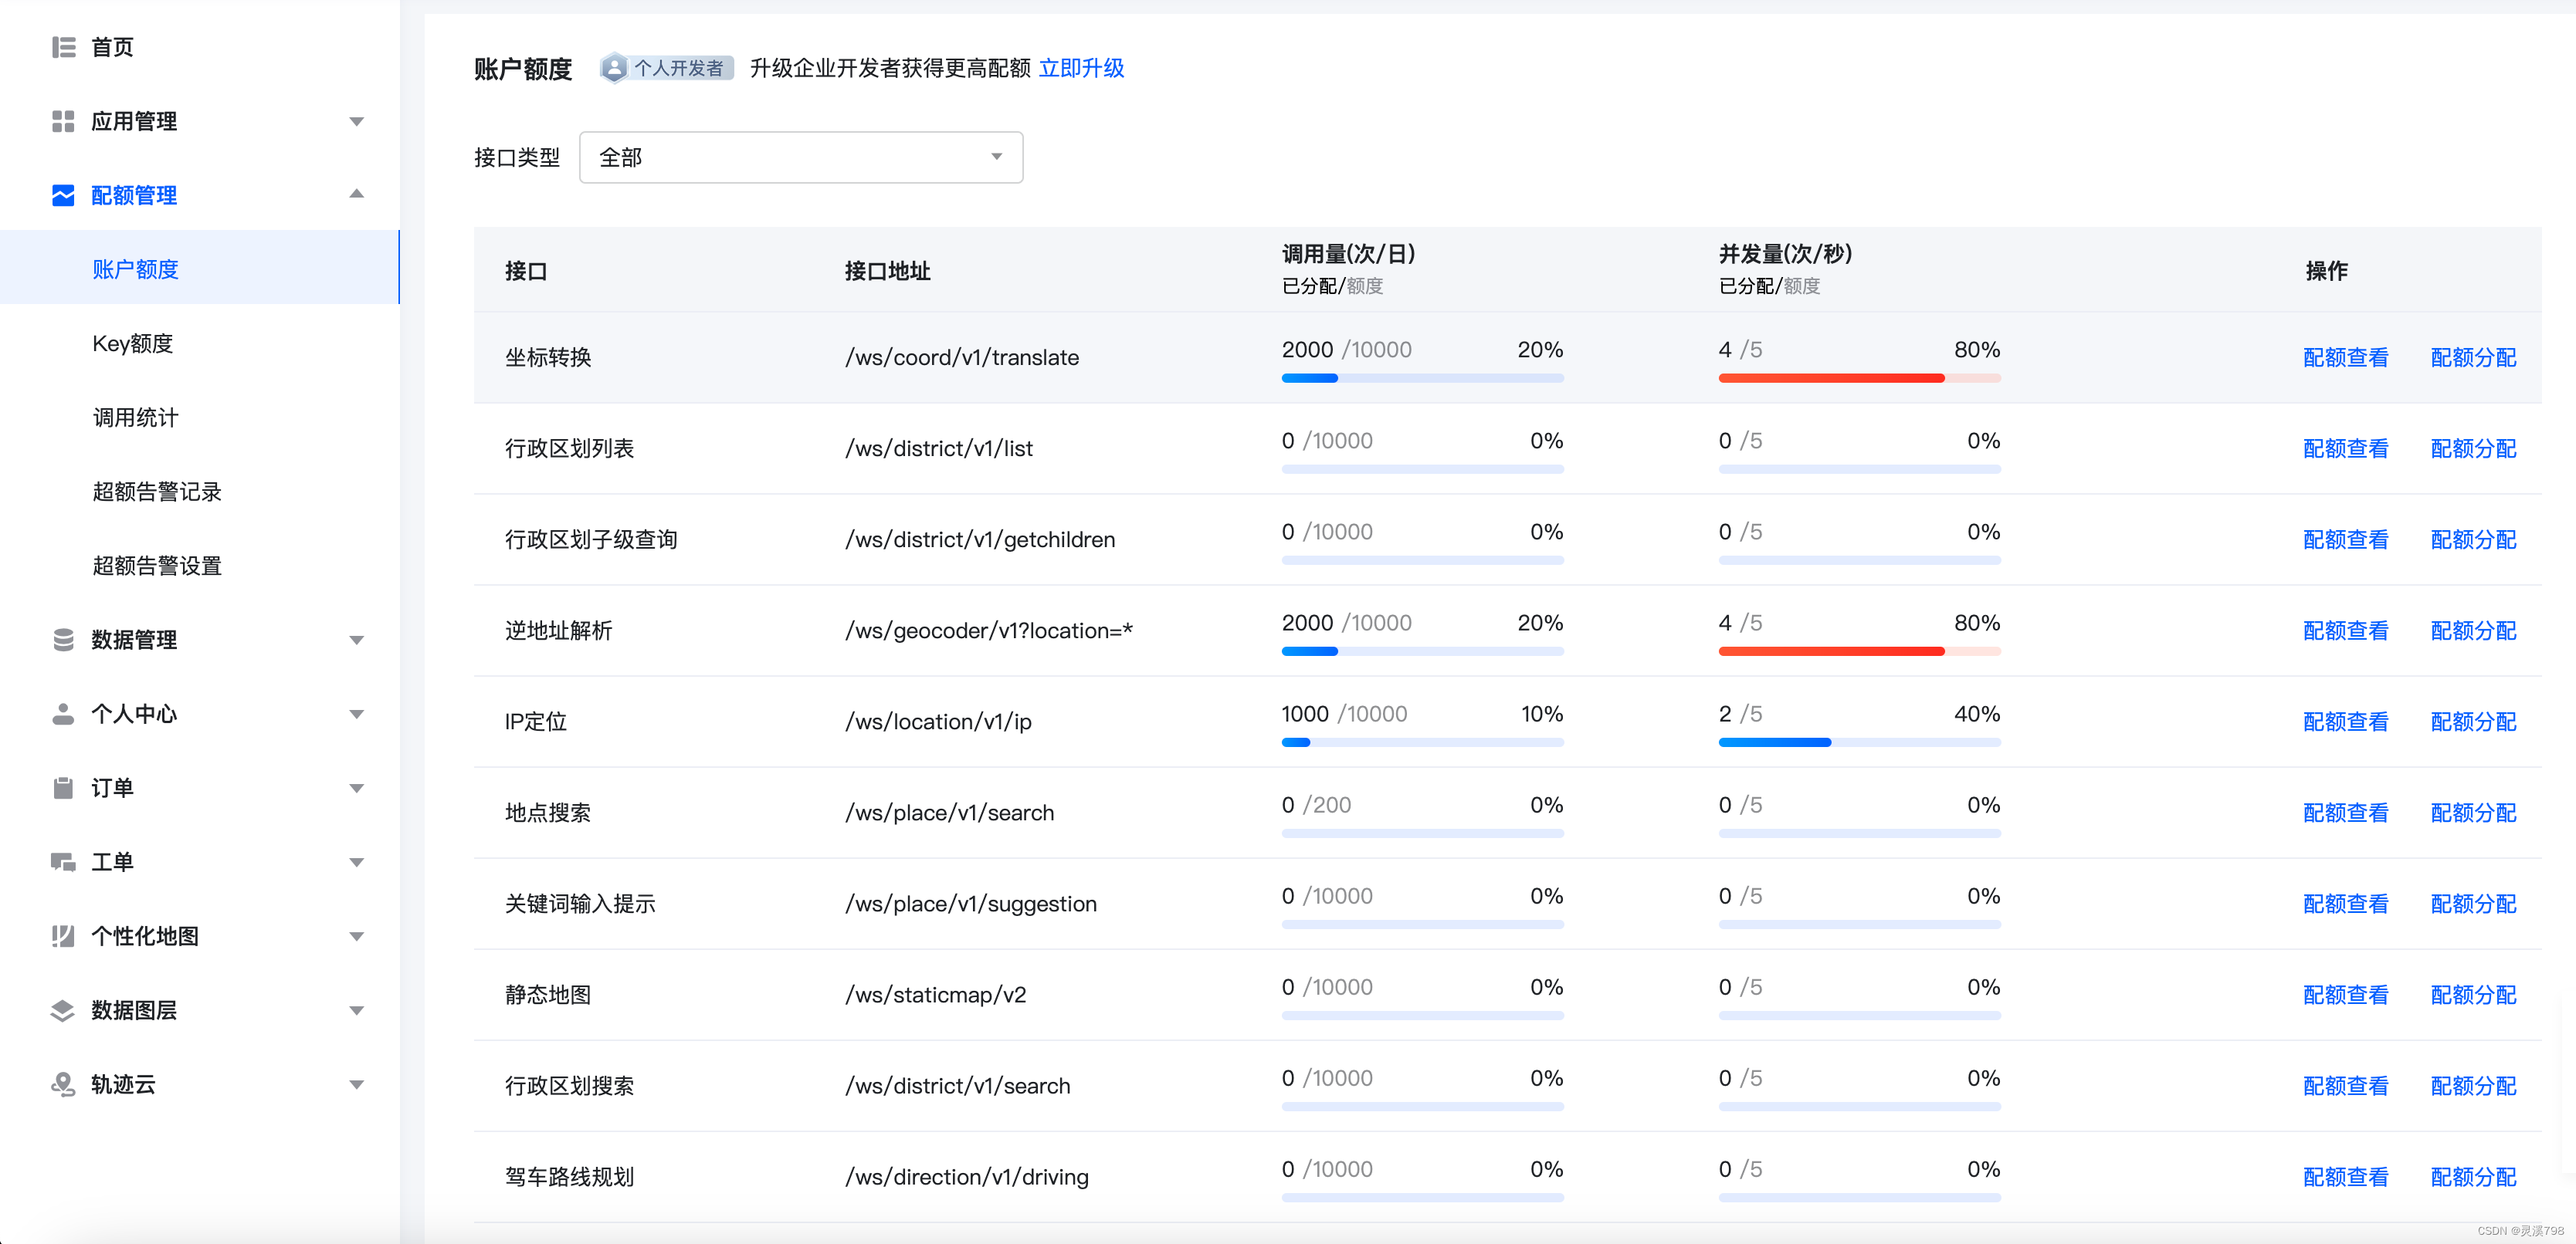Open the 接口类型 dropdown showing 全部
This screenshot has width=2576, height=1244.
[800, 157]
